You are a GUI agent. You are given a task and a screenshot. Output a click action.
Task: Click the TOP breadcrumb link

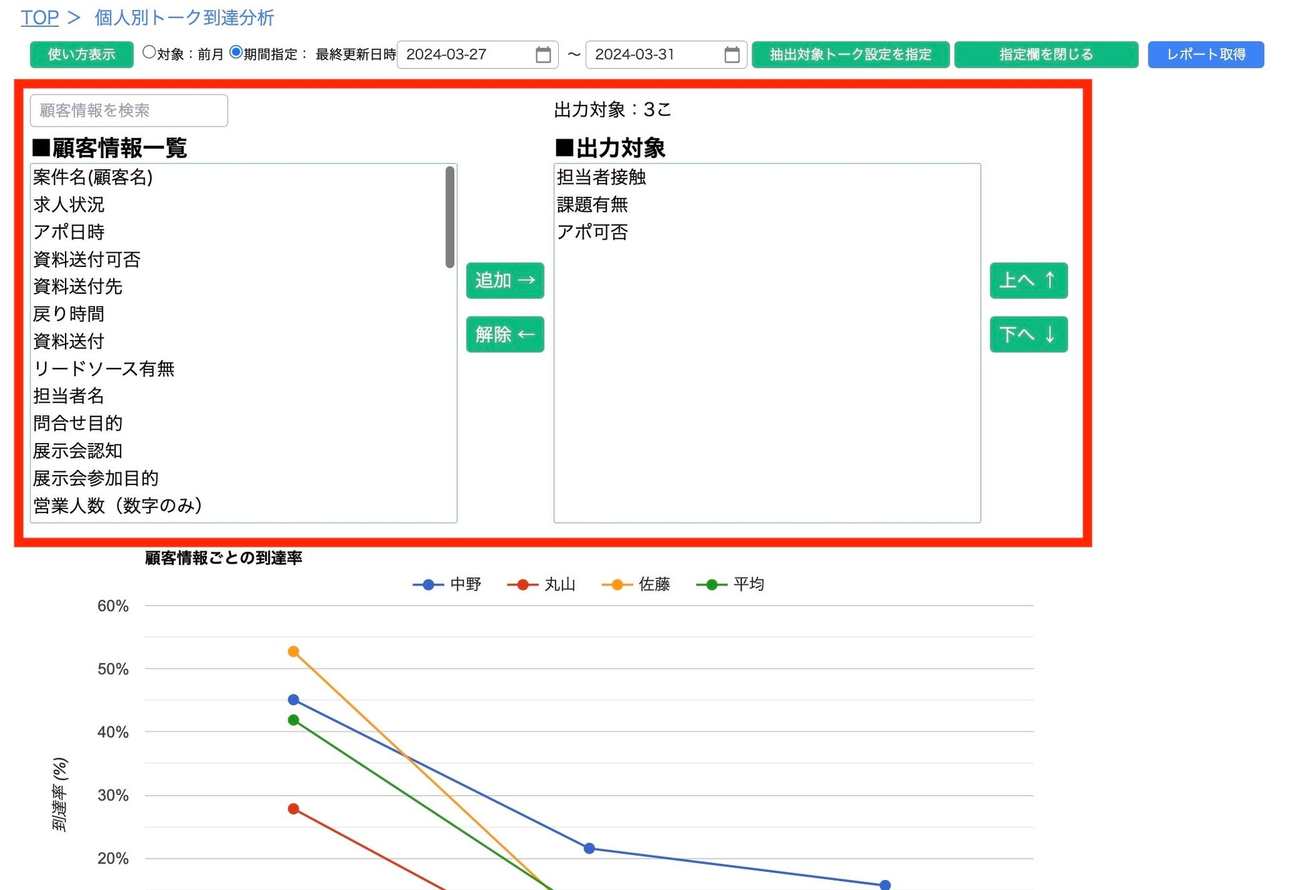(39, 17)
